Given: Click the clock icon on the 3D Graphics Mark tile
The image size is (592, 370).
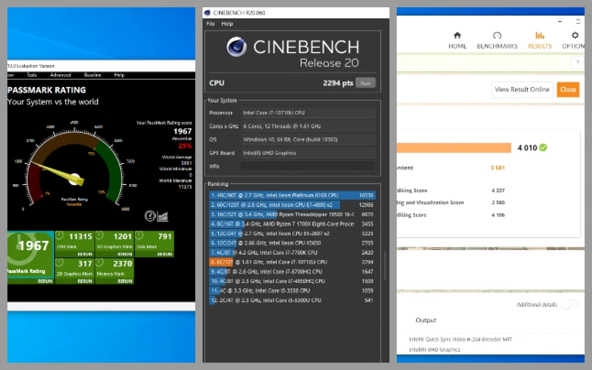Looking at the screenshot, I should 99,236.
